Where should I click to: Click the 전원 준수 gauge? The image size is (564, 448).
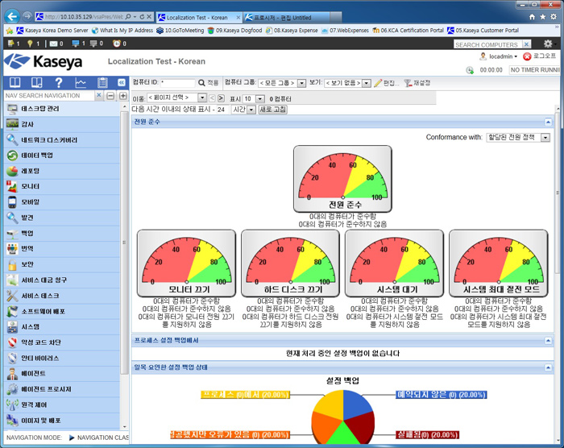point(342,179)
